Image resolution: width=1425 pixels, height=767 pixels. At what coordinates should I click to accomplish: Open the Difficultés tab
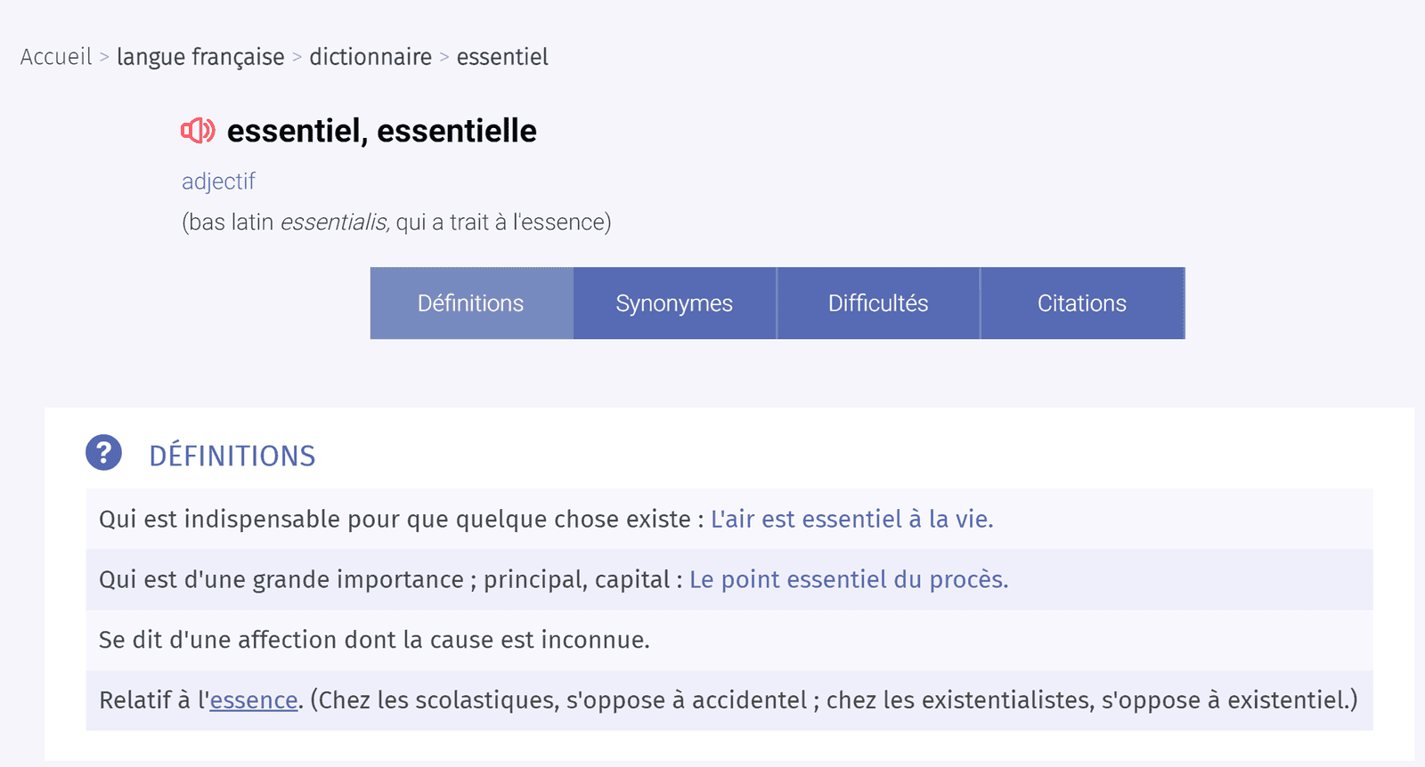tap(878, 303)
